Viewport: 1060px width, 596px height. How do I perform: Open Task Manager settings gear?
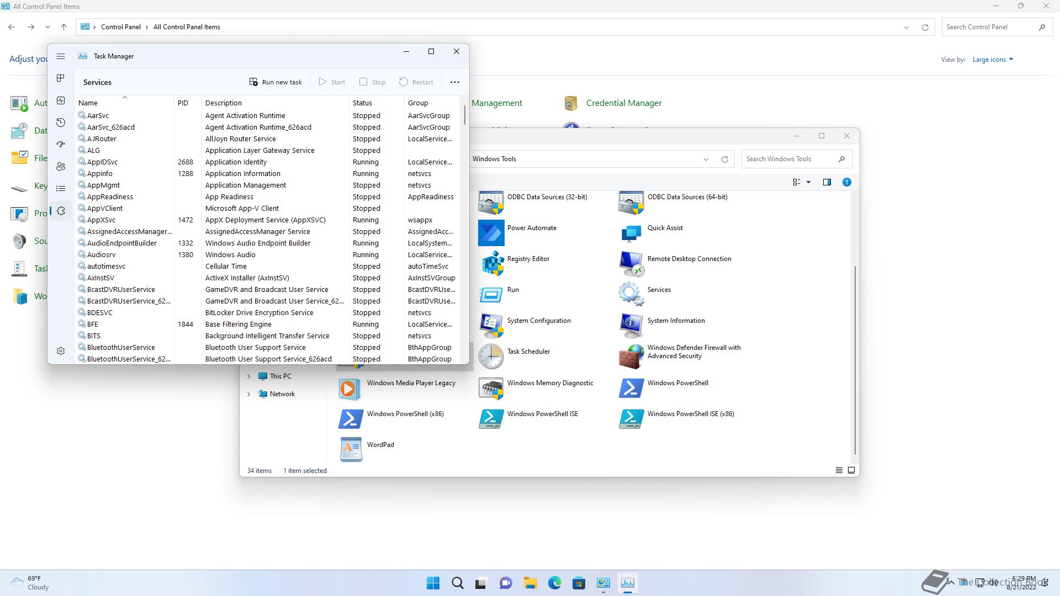[61, 351]
